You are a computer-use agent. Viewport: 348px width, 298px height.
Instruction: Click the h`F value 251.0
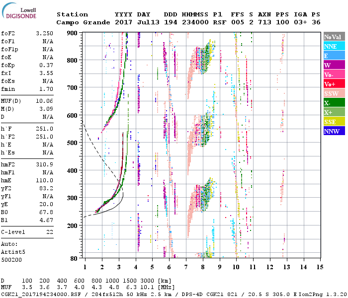44,129
